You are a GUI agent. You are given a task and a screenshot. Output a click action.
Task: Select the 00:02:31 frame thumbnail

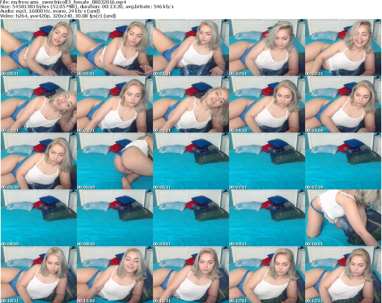pyautogui.click(x=343, y=48)
